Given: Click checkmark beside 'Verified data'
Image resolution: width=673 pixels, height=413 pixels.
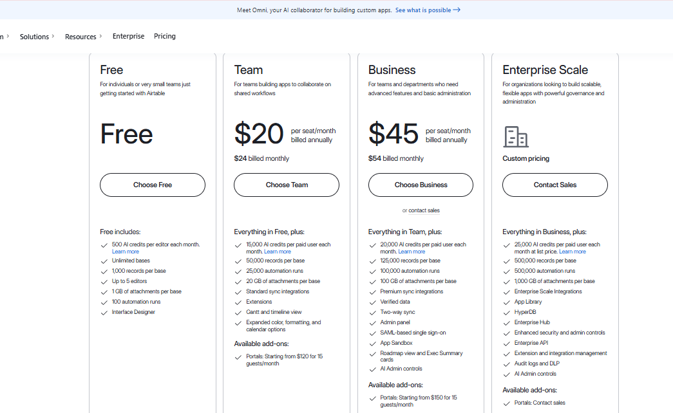Looking at the screenshot, I should pyautogui.click(x=372, y=302).
